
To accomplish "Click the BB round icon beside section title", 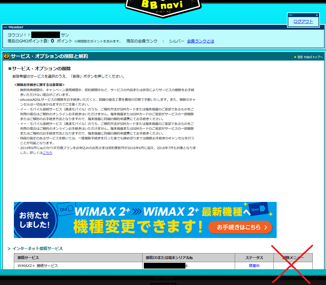I will coord(6,56).
